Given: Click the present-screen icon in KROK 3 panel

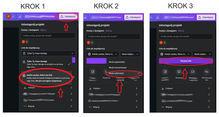Looking at the screenshot, I should coord(179,72).
